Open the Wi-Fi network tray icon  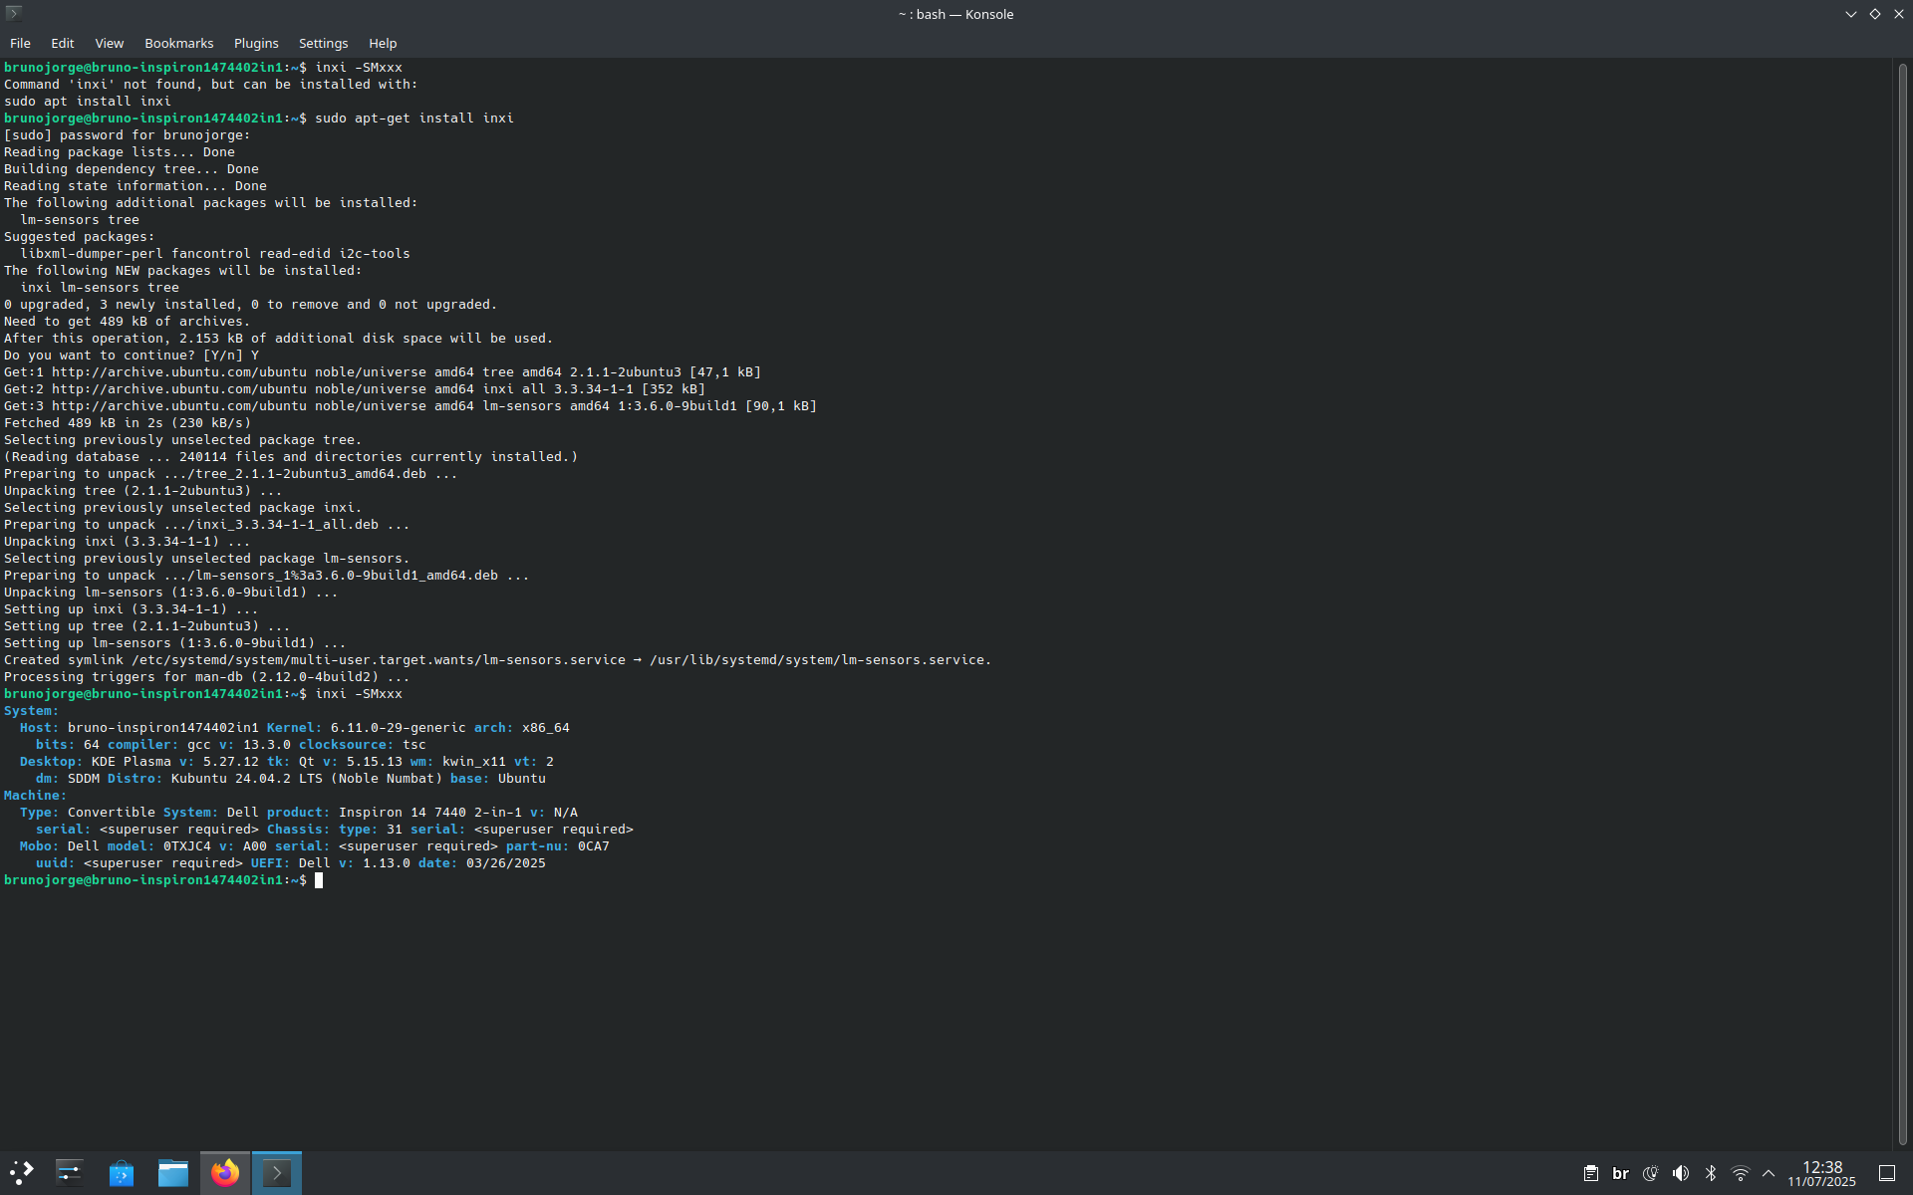1741,1173
